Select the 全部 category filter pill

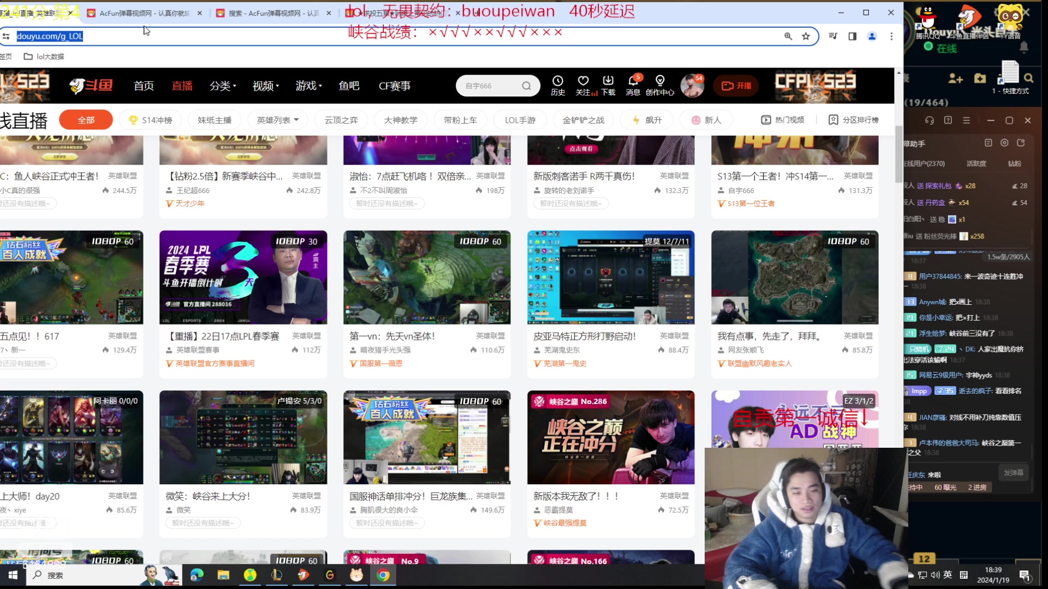tap(86, 120)
